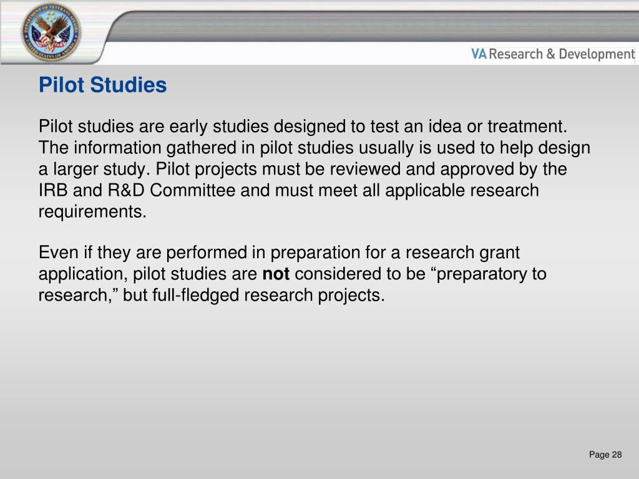Click the word "Development" in the header
The width and height of the screenshot is (639, 479).
[597, 54]
